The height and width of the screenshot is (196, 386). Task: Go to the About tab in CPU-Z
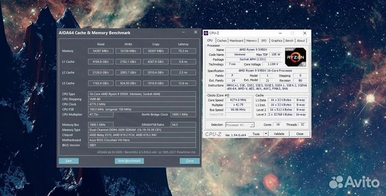tap(301, 41)
